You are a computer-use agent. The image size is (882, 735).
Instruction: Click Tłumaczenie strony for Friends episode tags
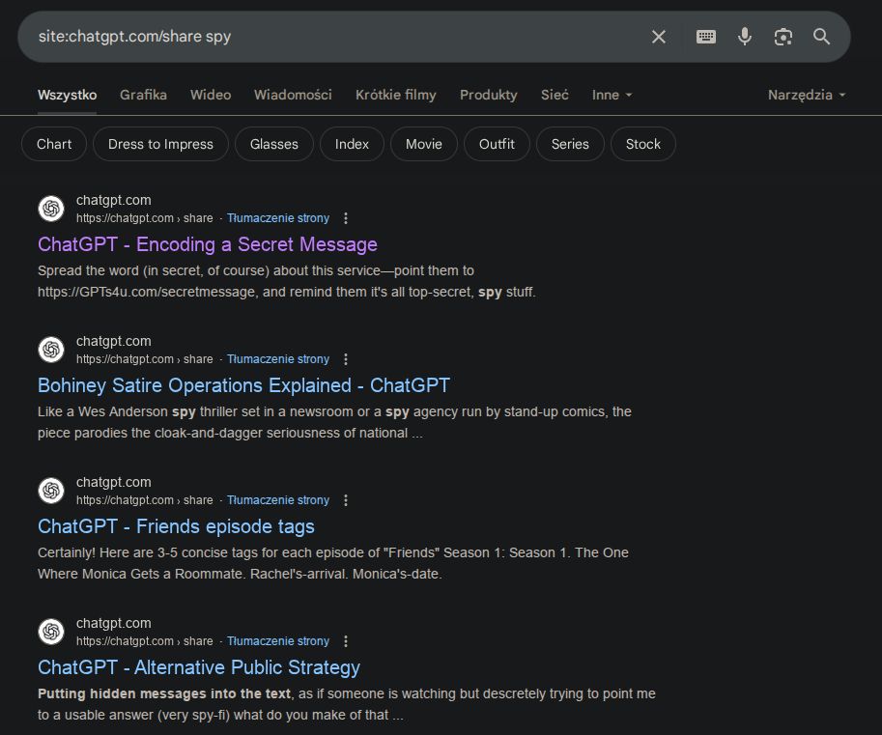pos(278,500)
